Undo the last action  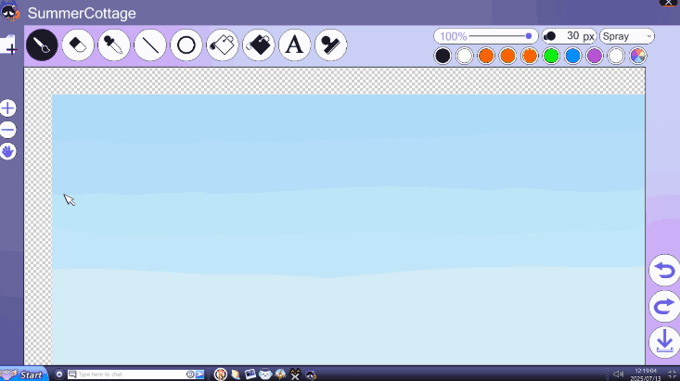click(663, 271)
